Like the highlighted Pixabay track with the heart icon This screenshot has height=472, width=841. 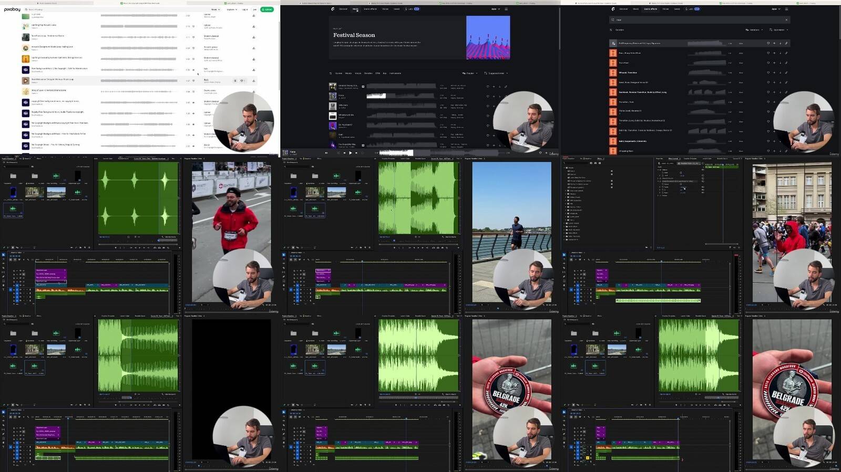[242, 81]
